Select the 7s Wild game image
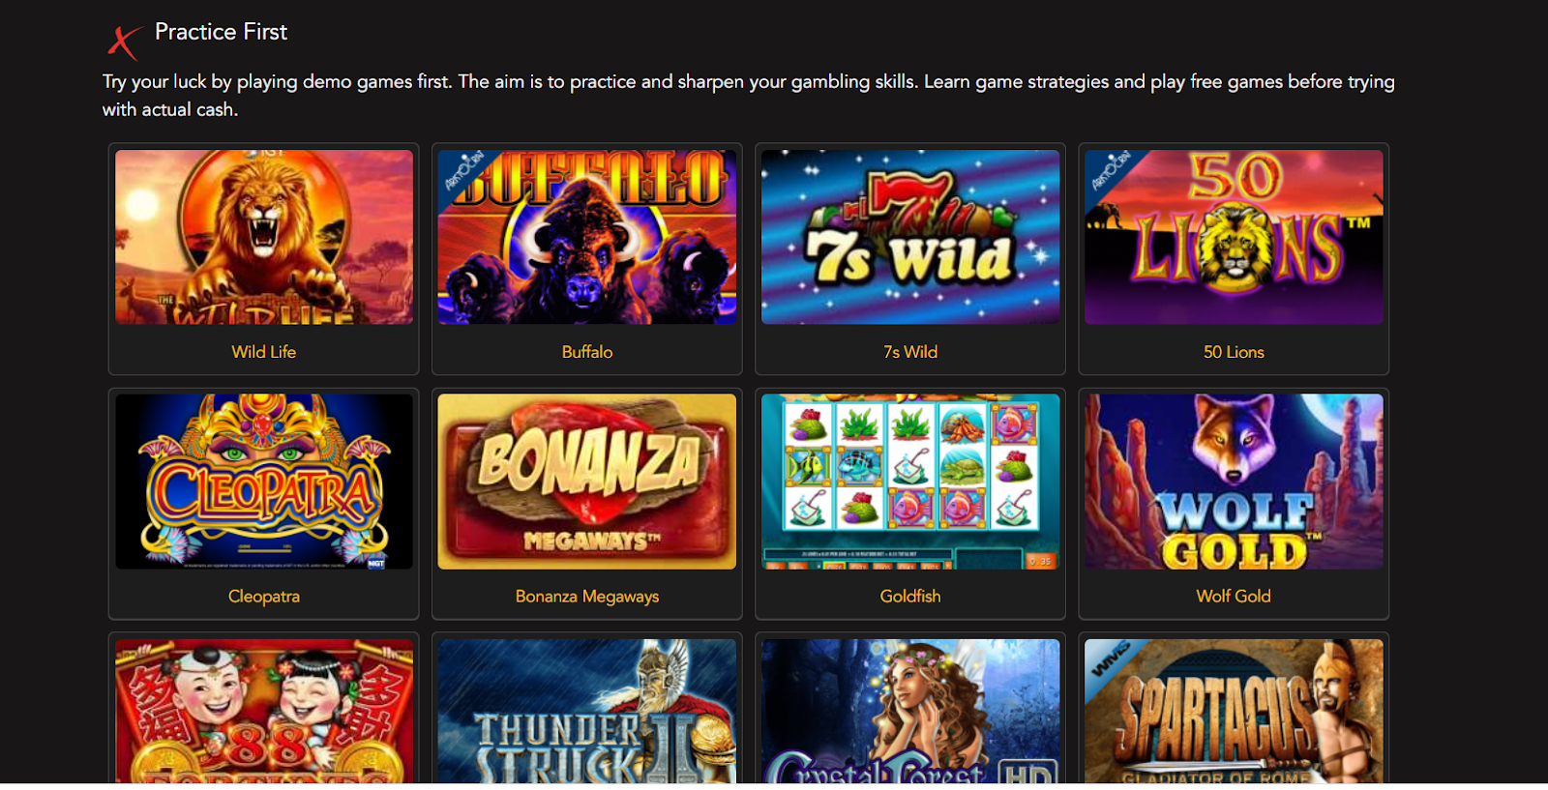This screenshot has width=1548, height=790. point(910,237)
